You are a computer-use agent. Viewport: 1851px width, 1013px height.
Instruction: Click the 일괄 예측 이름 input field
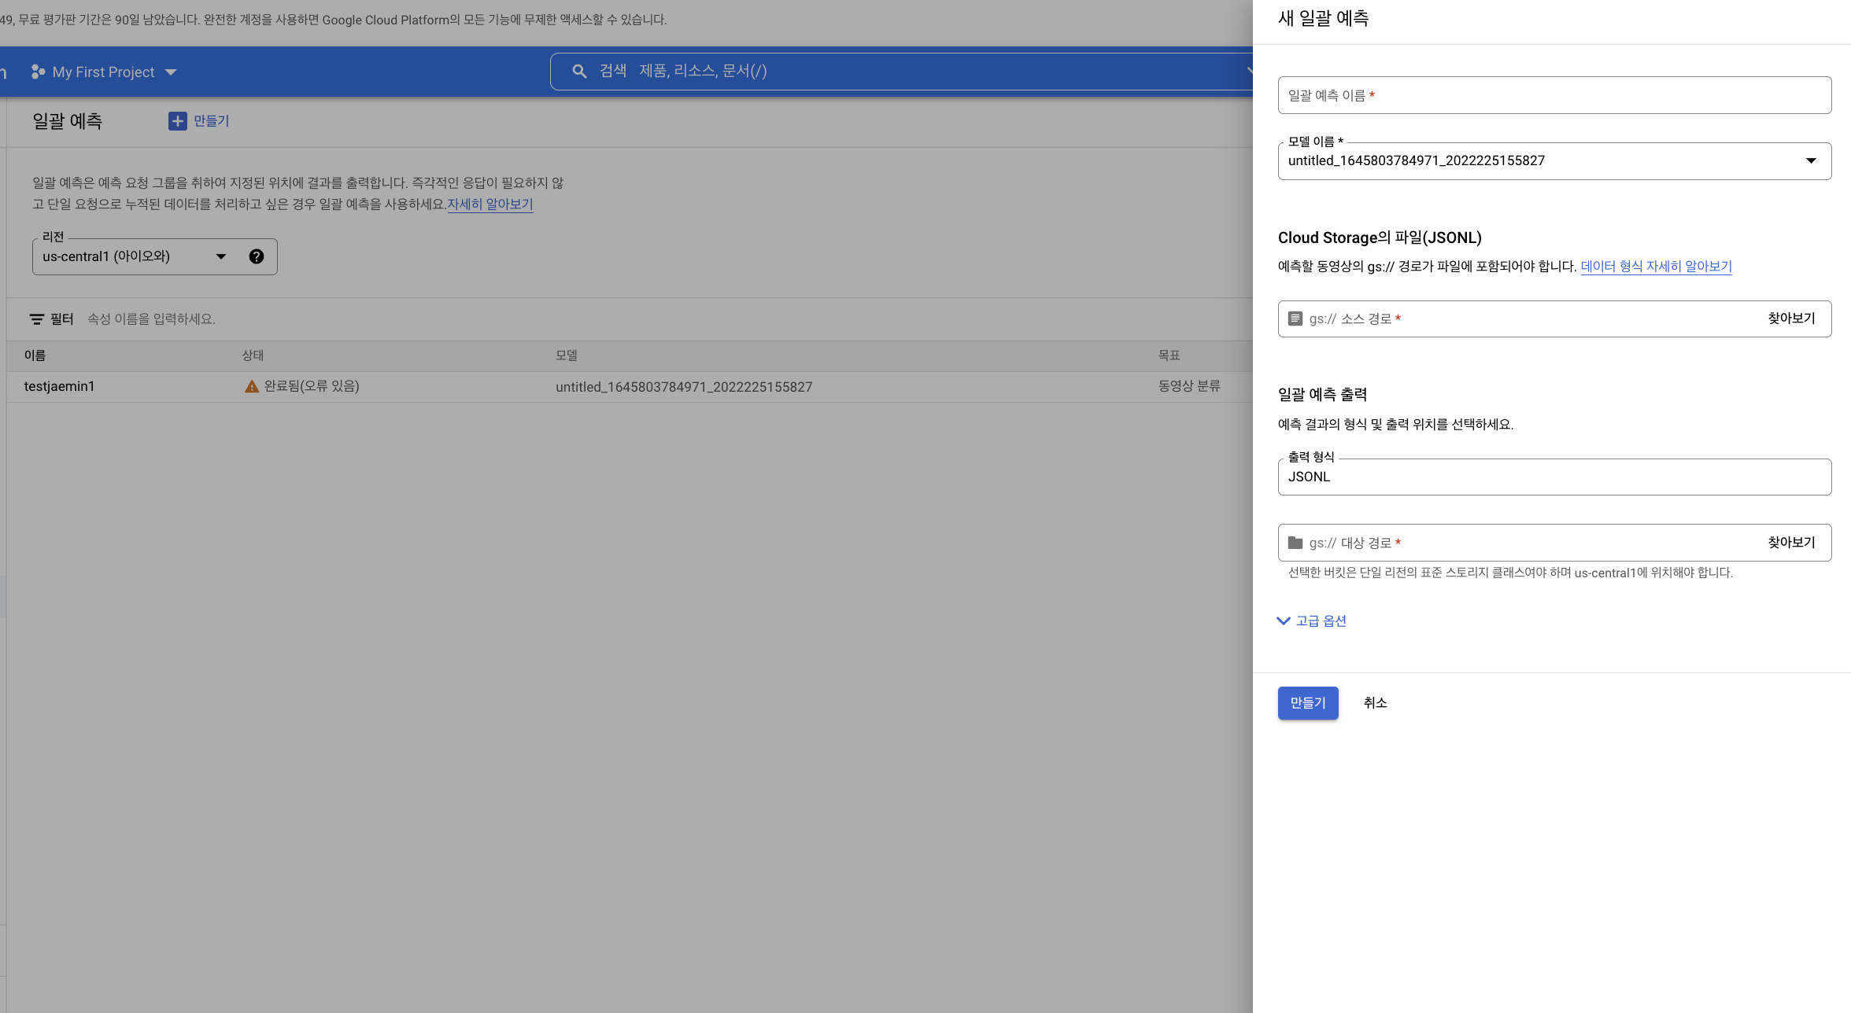click(x=1554, y=95)
